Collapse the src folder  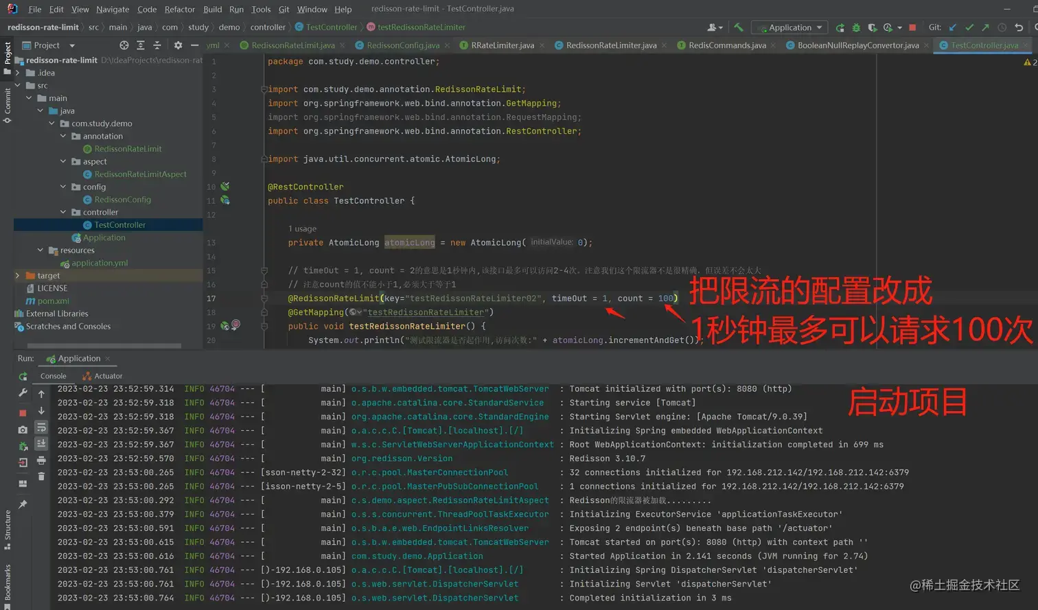tap(18, 86)
